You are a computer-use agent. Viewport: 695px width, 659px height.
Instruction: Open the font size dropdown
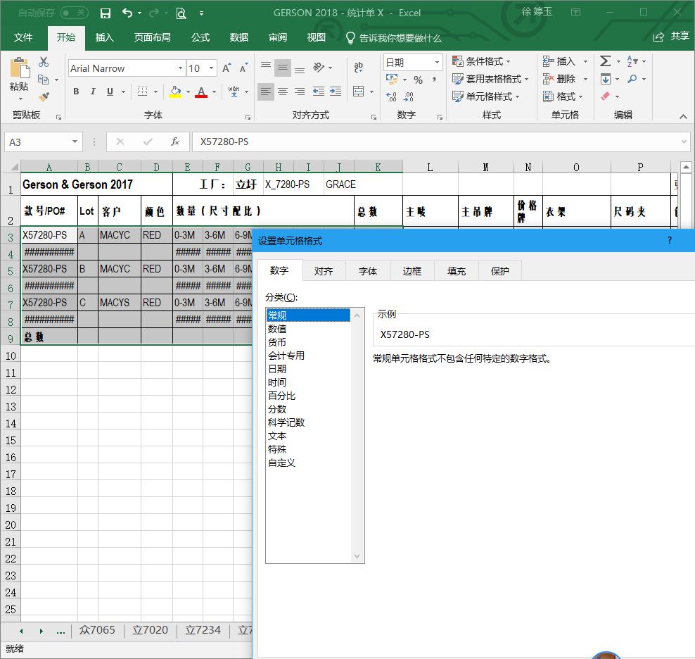(x=212, y=68)
